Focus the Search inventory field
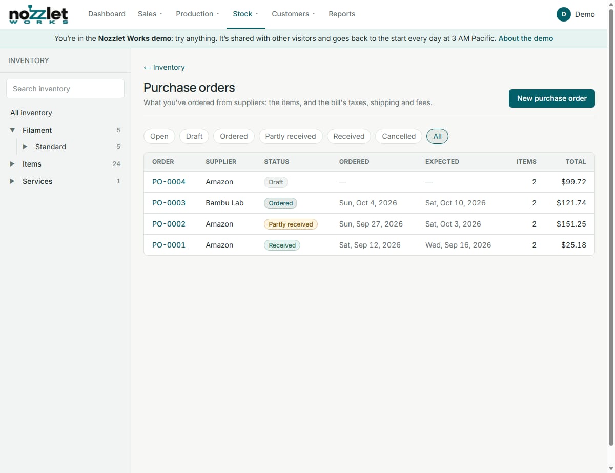 pyautogui.click(x=65, y=89)
